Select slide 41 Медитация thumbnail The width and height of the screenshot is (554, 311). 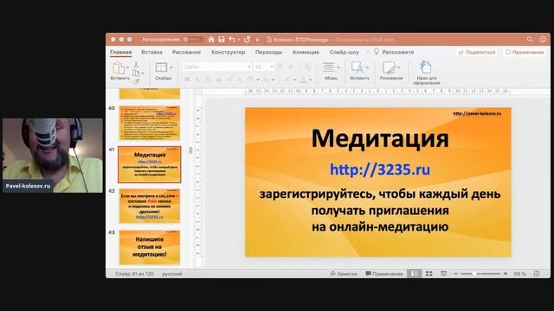coord(150,164)
